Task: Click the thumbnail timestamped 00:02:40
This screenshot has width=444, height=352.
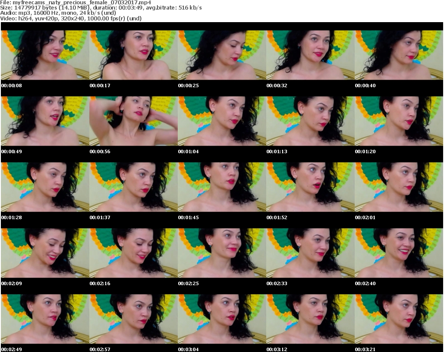Action: pyautogui.click(x=399, y=253)
